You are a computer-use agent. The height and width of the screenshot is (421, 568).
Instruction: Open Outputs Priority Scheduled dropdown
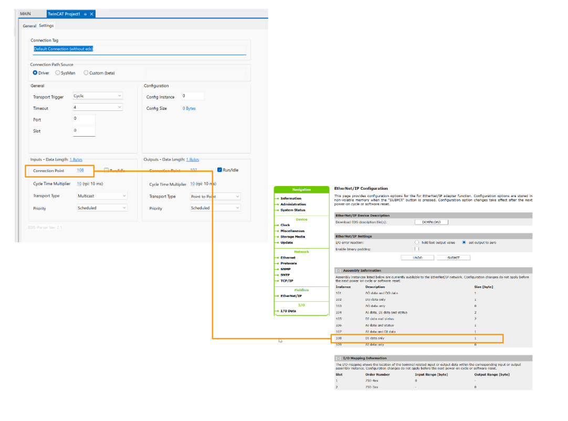(x=215, y=208)
